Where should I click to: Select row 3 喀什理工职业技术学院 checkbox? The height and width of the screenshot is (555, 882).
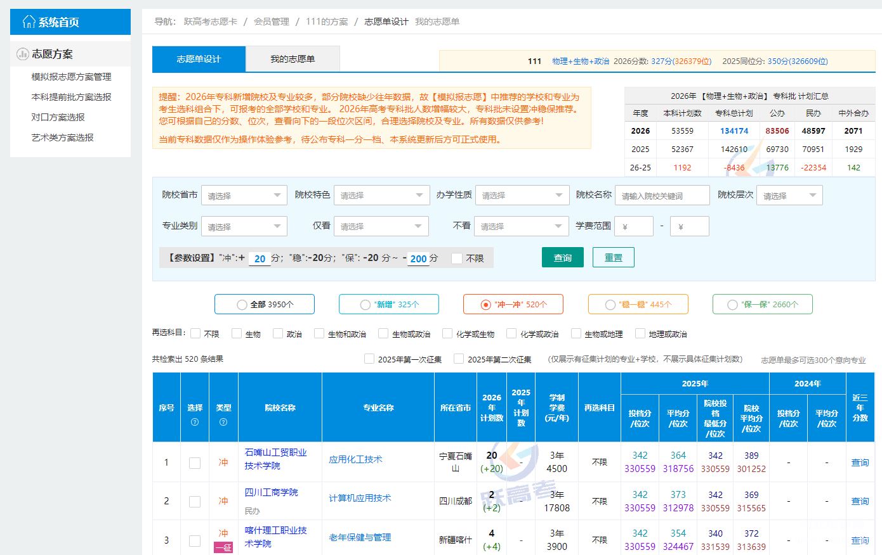click(195, 540)
